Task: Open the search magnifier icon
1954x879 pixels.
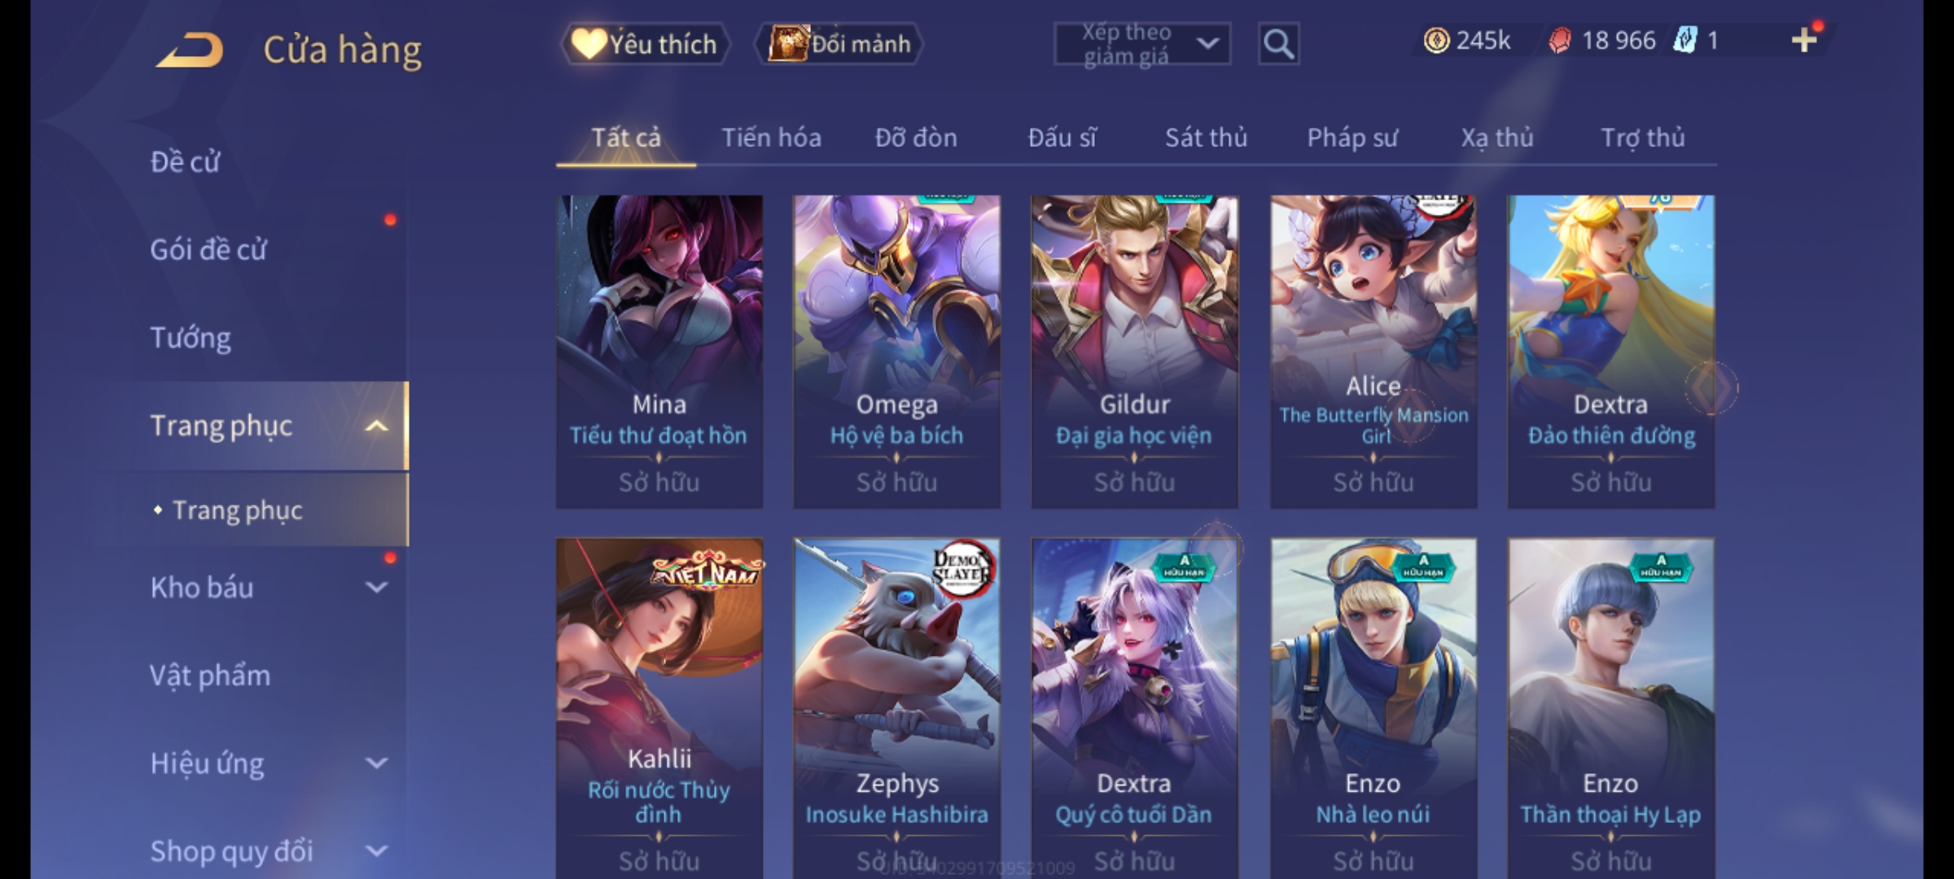Action: coord(1278,44)
